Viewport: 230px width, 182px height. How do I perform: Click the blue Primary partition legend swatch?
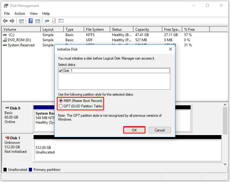(x=30, y=170)
